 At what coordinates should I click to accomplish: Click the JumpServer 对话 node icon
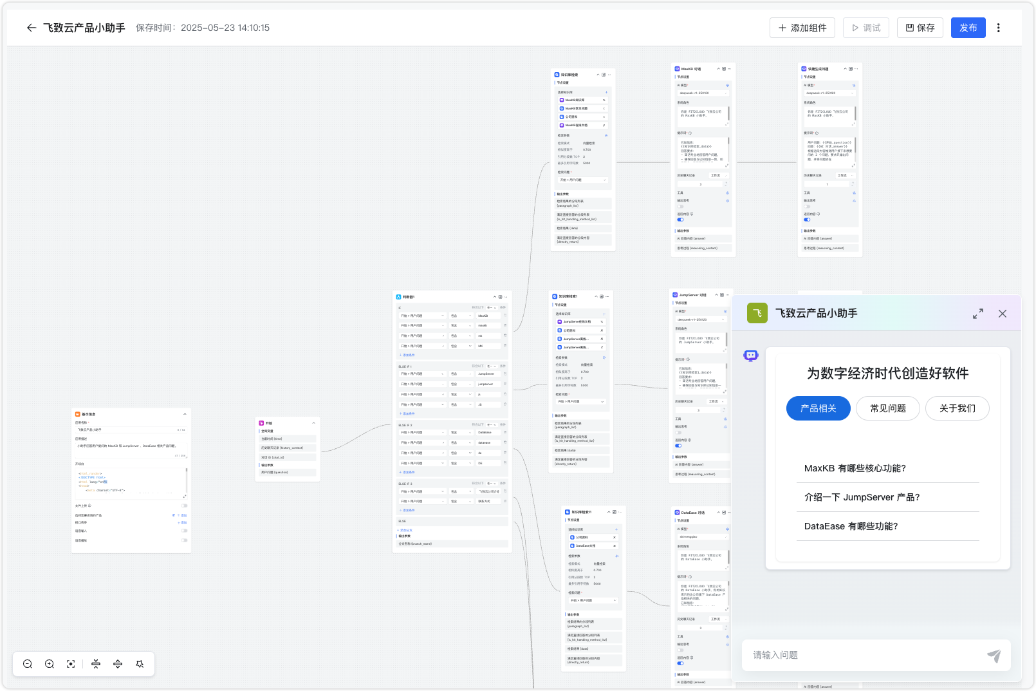[x=675, y=295]
